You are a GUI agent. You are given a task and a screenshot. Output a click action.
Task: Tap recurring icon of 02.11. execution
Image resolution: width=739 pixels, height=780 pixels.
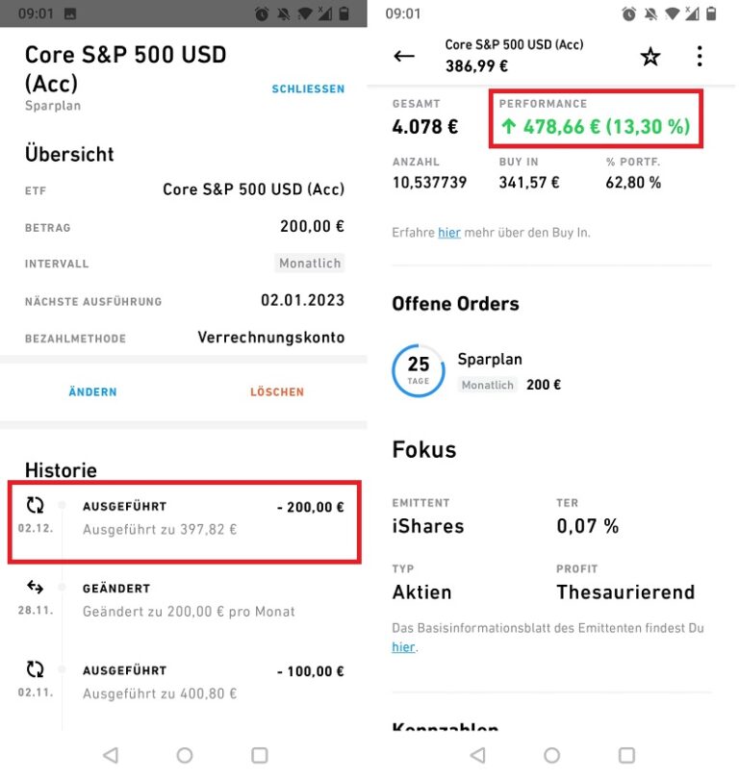36,669
